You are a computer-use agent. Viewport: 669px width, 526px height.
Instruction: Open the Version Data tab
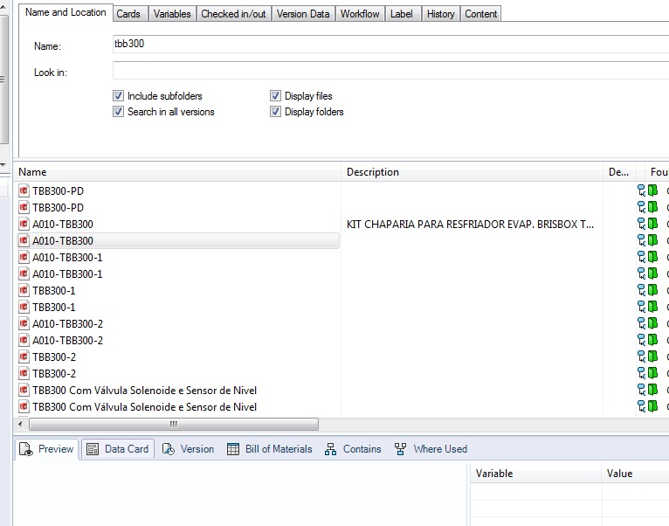(x=303, y=14)
